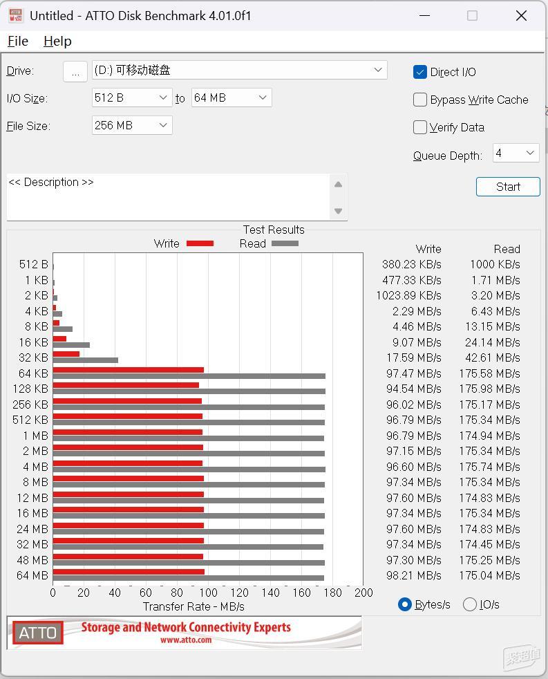The image size is (548, 679).
Task: Click the 64 KB write bar in chart
Action: 128,370
